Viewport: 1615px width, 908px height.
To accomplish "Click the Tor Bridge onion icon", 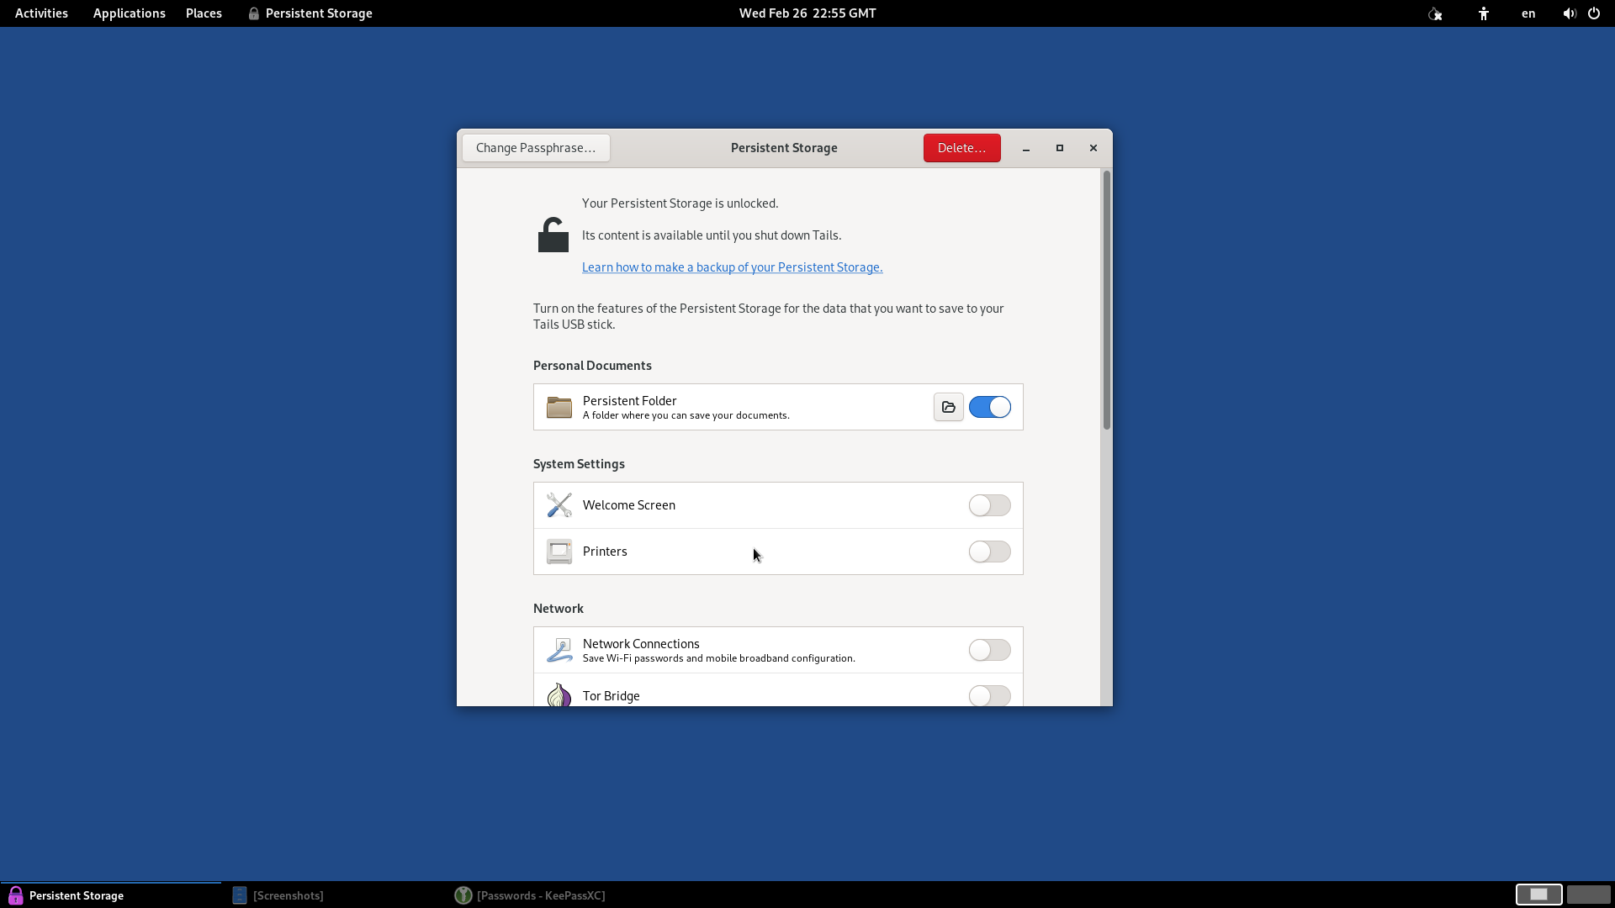I will tap(559, 695).
